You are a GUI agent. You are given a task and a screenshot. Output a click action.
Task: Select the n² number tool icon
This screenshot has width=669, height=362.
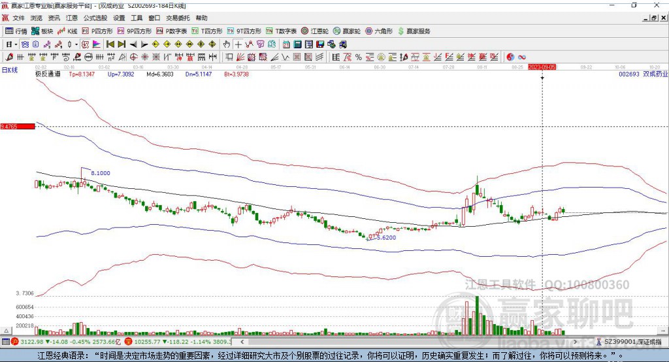(x=111, y=58)
